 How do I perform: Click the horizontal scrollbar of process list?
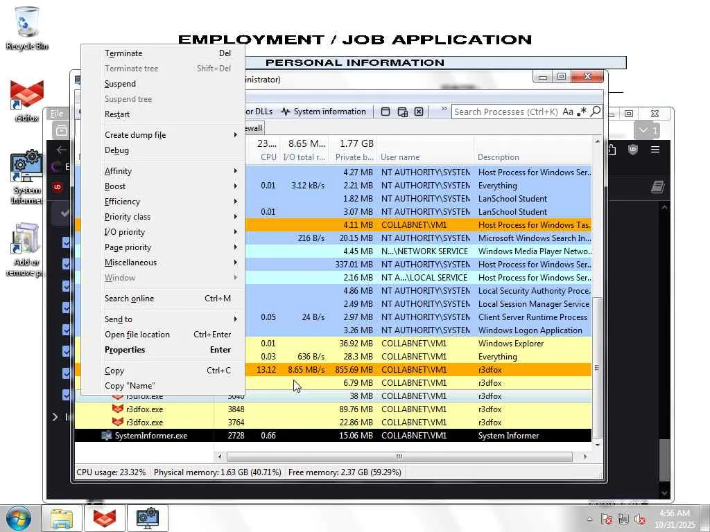tap(399, 456)
